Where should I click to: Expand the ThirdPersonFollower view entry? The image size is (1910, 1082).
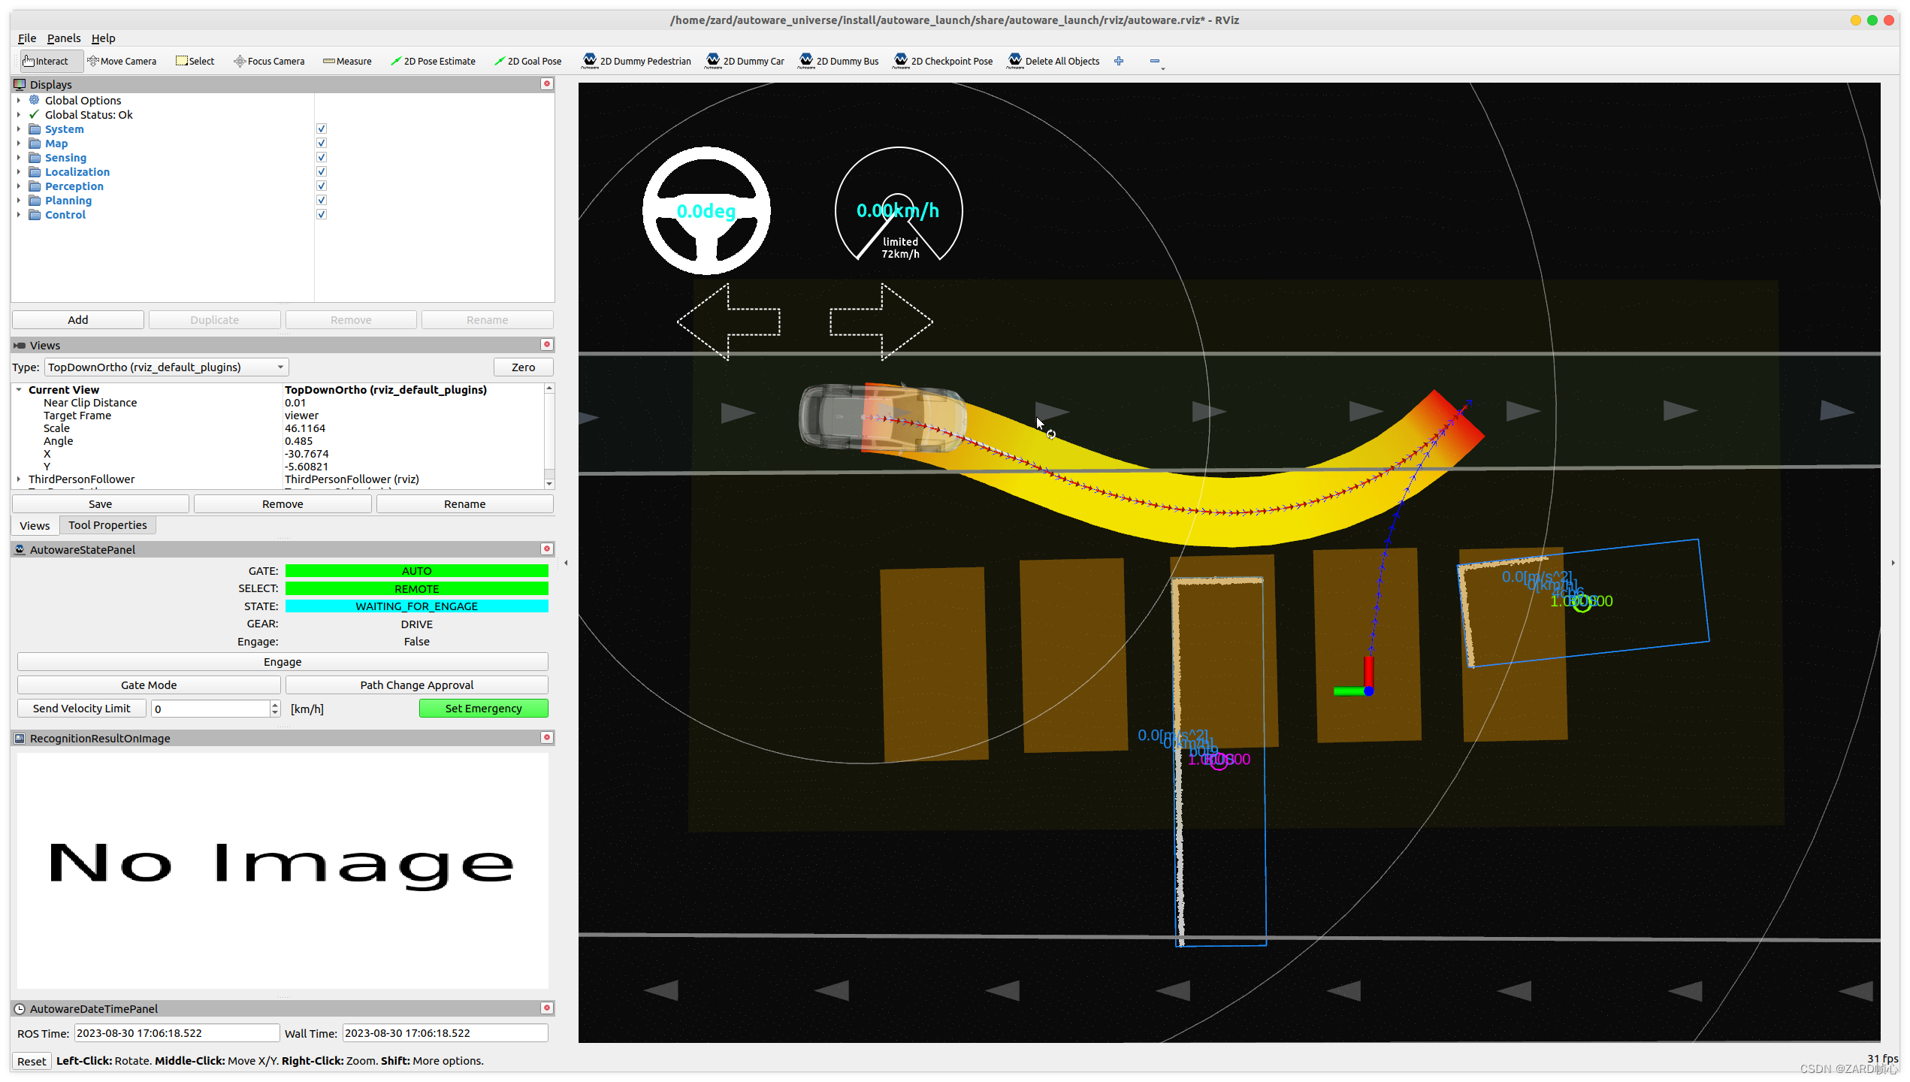point(19,479)
